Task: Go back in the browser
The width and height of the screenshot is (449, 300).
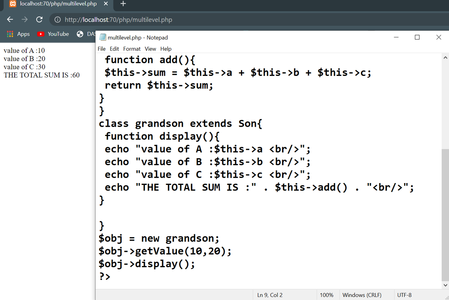Action: 11,19
